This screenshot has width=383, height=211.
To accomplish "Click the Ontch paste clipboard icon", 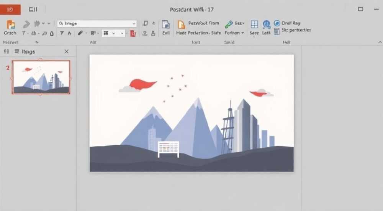I will (11, 25).
